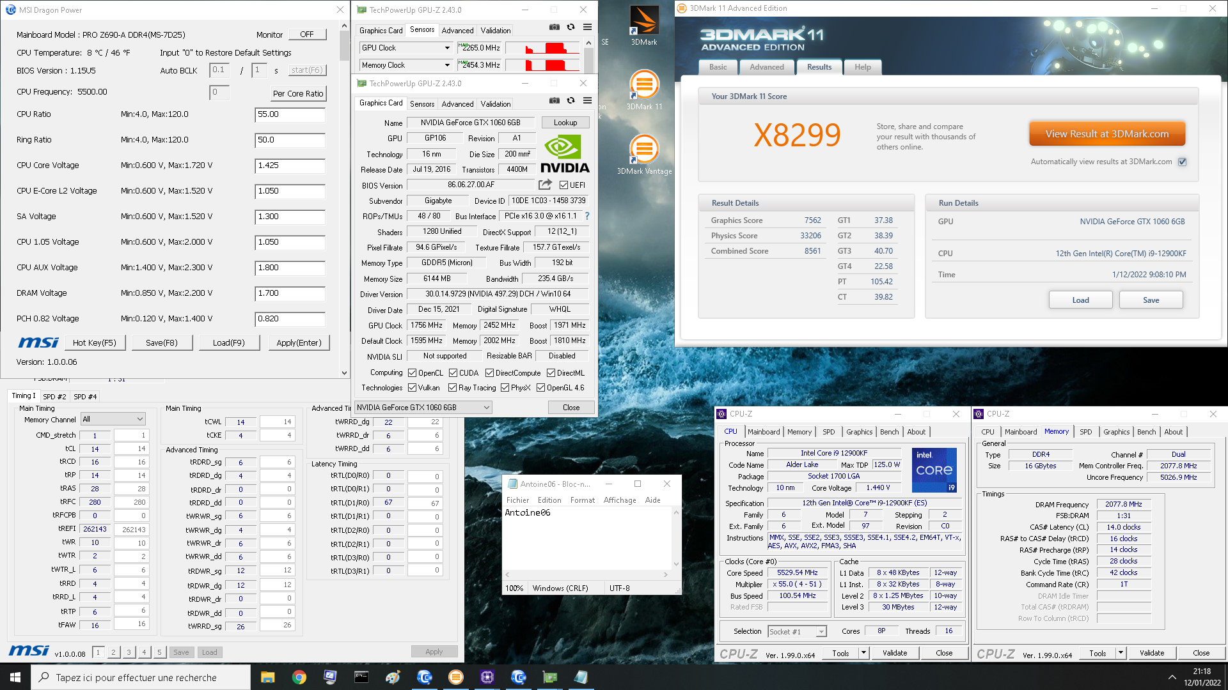1228x690 pixels.
Task: Toggle Monitor OFF button in MSI Dragon Power
Action: pos(307,34)
